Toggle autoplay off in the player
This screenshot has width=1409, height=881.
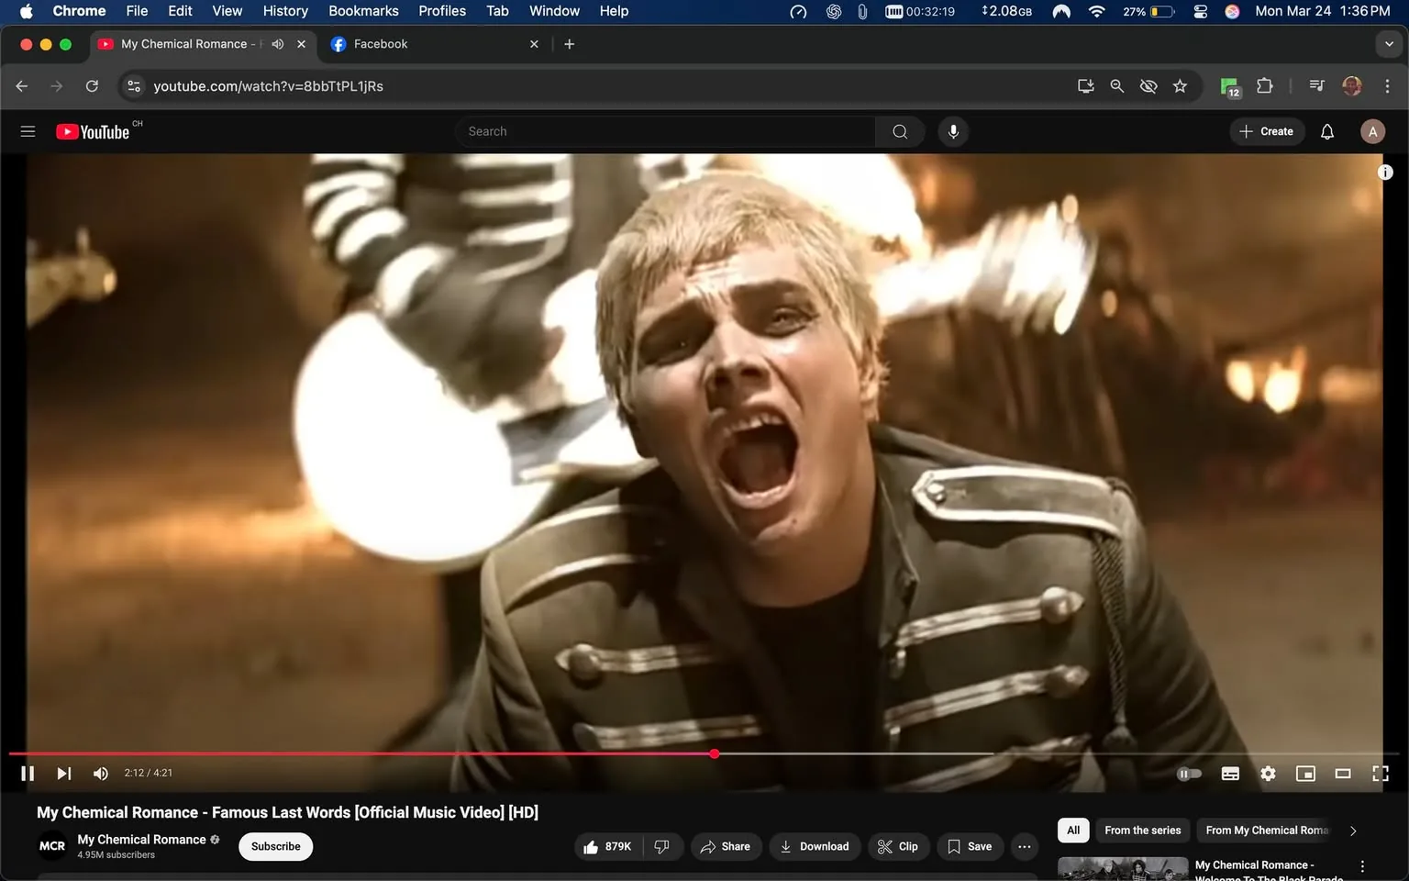click(1189, 773)
